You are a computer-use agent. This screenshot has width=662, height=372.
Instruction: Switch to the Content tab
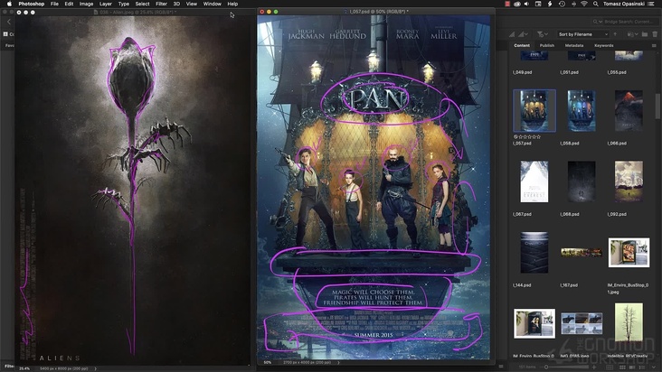522,45
